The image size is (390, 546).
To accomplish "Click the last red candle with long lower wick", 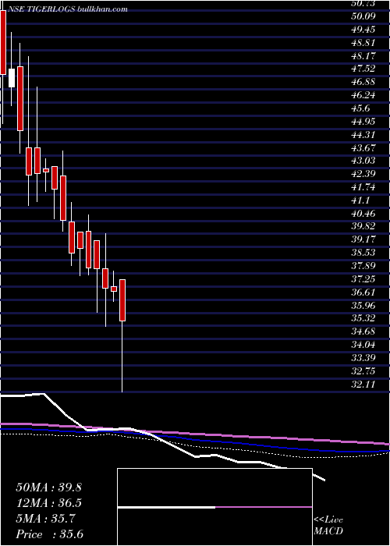I will pyautogui.click(x=122, y=300).
